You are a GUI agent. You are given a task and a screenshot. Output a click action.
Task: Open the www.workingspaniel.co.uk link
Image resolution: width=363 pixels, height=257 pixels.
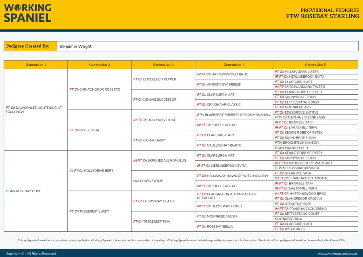337,253
